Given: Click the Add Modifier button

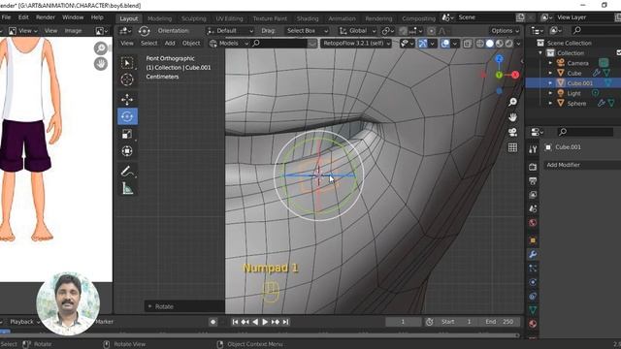Looking at the screenshot, I should click(x=581, y=165).
